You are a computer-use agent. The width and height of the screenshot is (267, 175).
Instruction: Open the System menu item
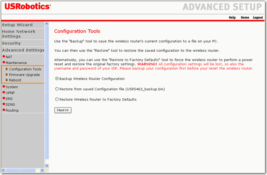[x=12, y=87]
